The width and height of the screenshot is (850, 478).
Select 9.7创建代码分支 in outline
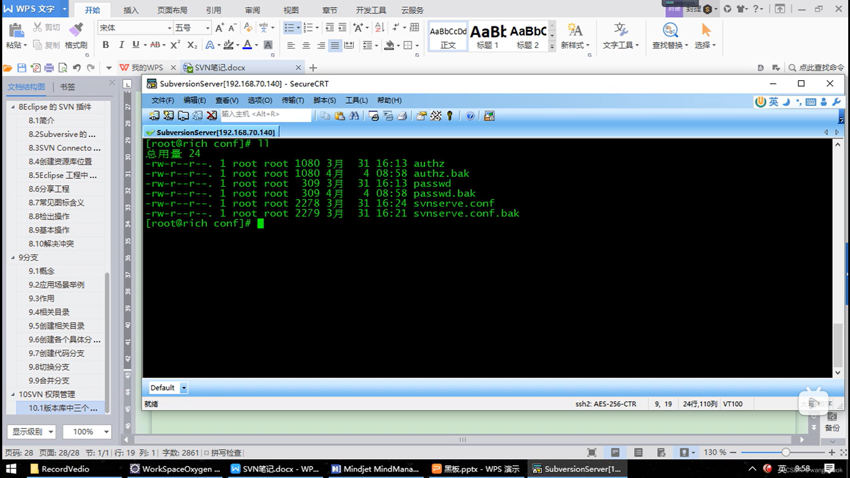[x=56, y=353]
